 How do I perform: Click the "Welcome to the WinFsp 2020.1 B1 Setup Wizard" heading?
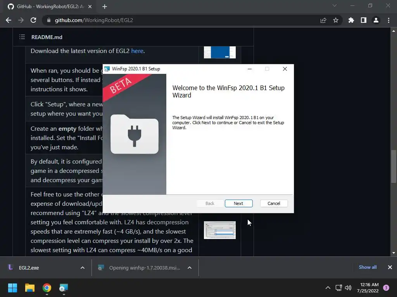228,91
